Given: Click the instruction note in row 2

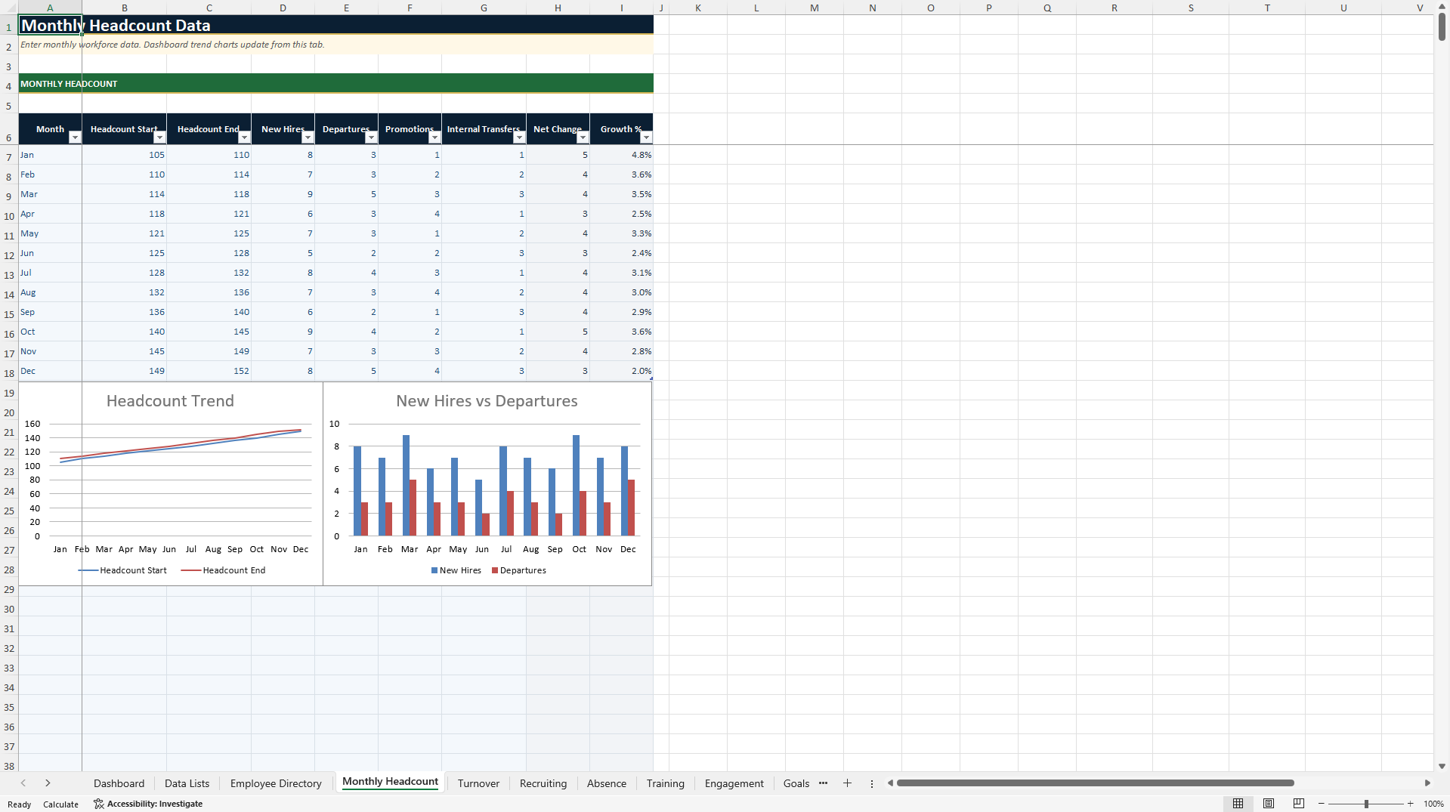Looking at the screenshot, I should [335, 45].
